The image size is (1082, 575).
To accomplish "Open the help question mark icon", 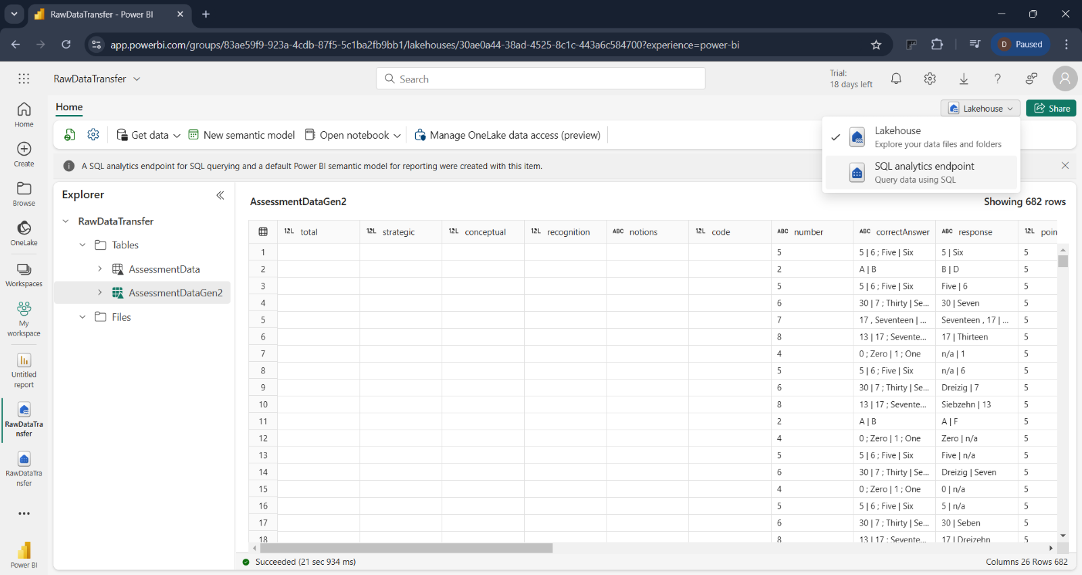I will (x=997, y=78).
